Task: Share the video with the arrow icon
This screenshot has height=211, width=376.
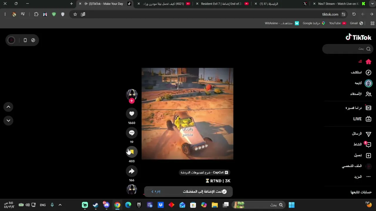Action: [132, 171]
